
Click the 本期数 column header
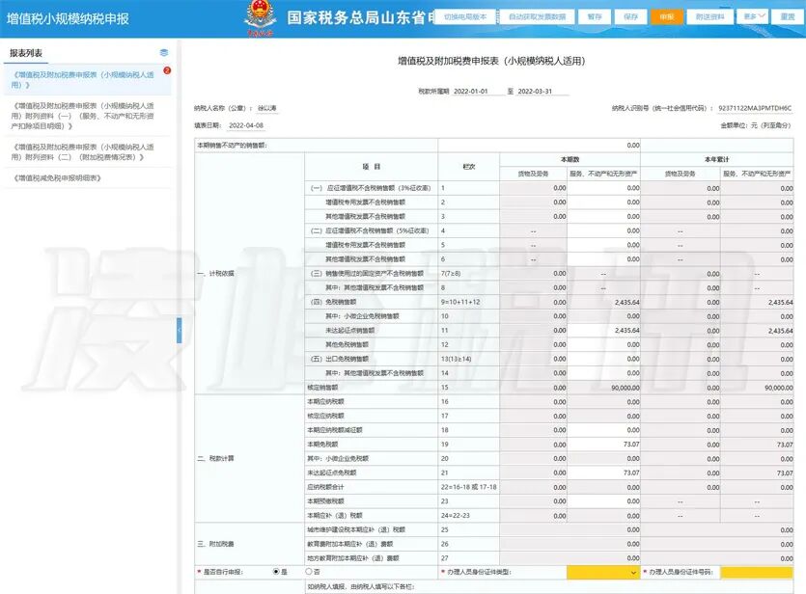570,160
